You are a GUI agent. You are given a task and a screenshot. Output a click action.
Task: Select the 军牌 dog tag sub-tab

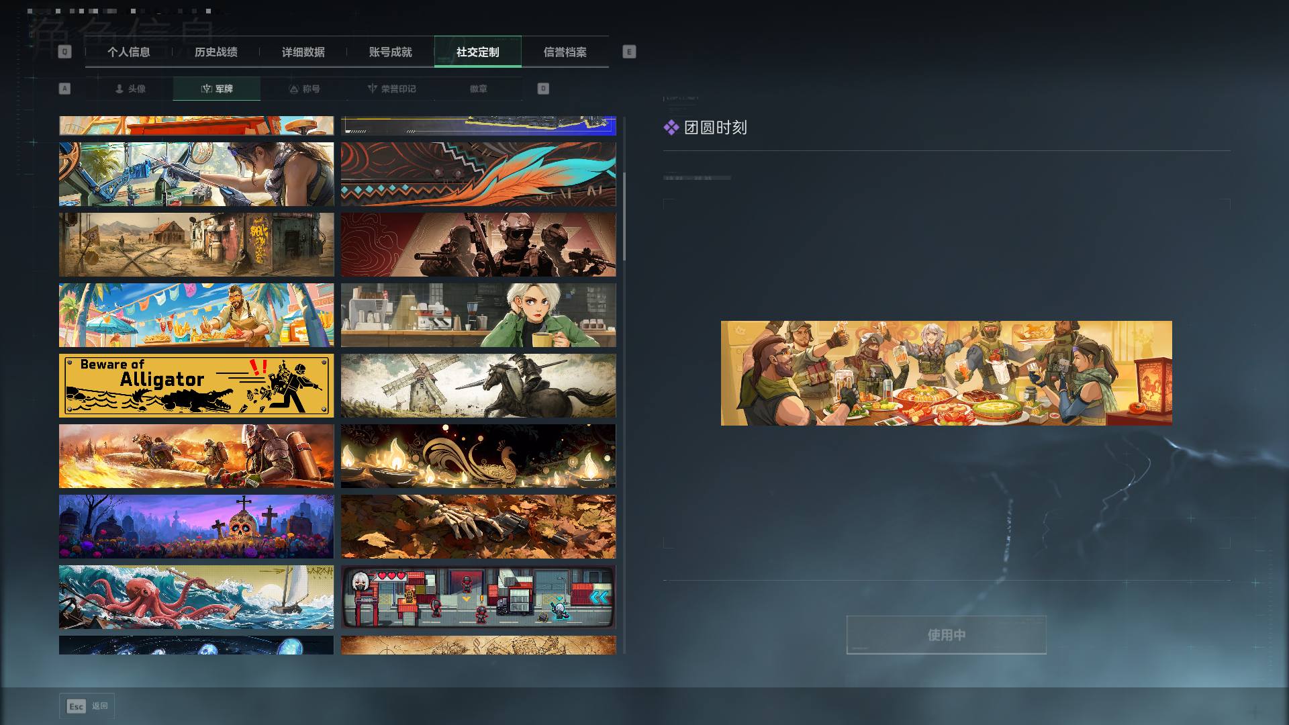coord(217,89)
